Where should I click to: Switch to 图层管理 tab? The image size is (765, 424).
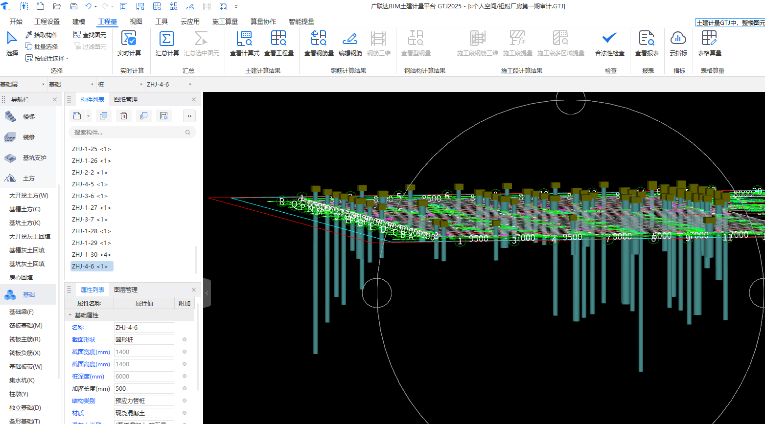point(126,290)
